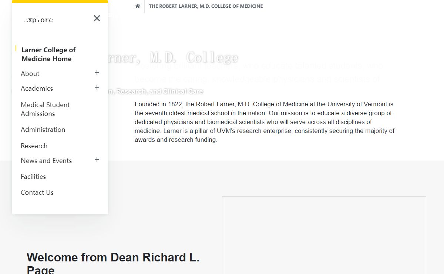444x274 pixels.
Task: Click the Founded in 1822 paragraph text
Action: (x=265, y=122)
